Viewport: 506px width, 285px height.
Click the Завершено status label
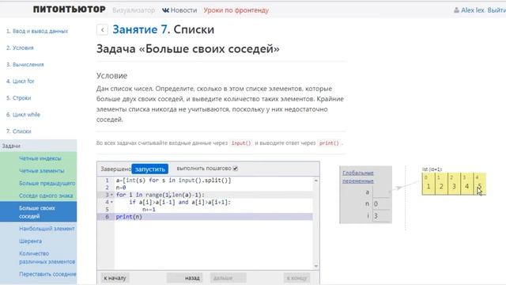116,169
